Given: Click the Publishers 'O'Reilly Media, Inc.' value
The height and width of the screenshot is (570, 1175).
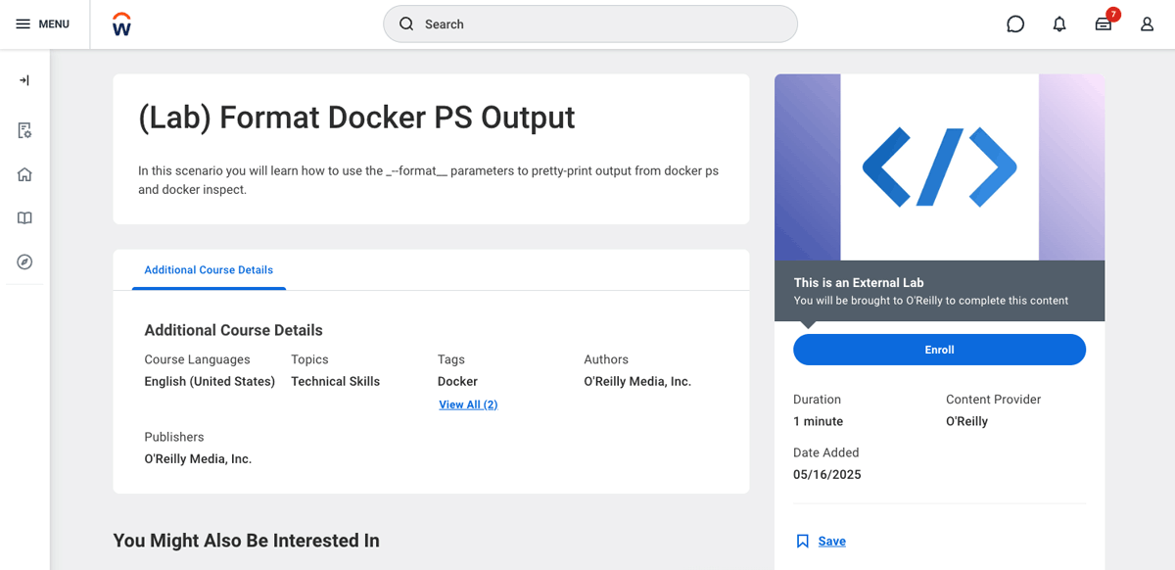Looking at the screenshot, I should tap(198, 458).
